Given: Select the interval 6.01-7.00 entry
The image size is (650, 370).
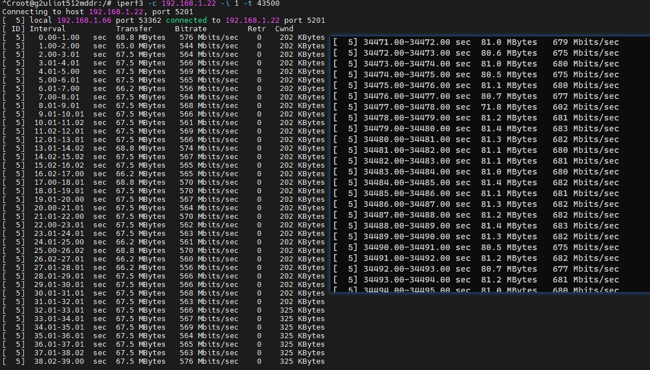Looking at the screenshot, I should point(59,89).
